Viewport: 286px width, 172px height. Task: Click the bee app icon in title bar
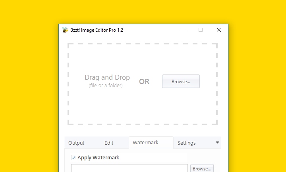tap(65, 30)
